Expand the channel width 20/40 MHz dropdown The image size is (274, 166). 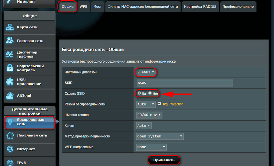point(149,115)
